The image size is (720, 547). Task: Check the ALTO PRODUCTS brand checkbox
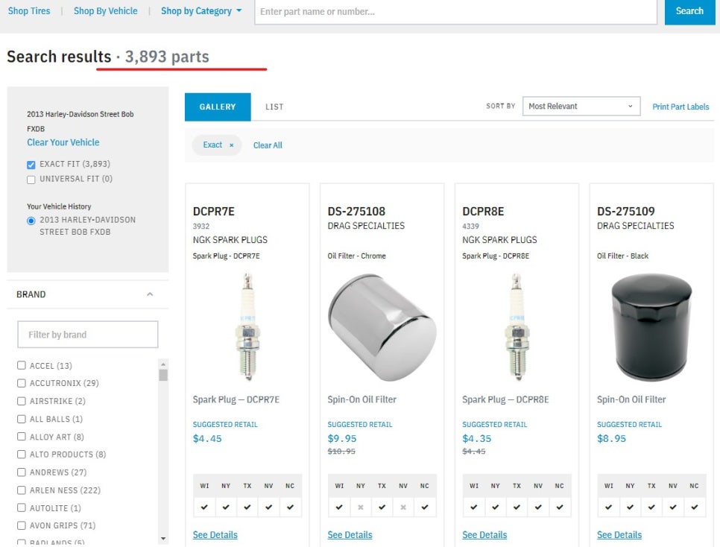pos(21,455)
